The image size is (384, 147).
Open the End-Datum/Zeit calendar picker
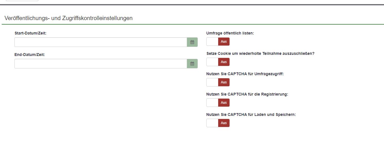pos(192,64)
